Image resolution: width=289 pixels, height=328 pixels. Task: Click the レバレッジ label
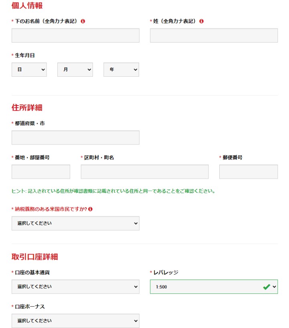[x=166, y=272]
